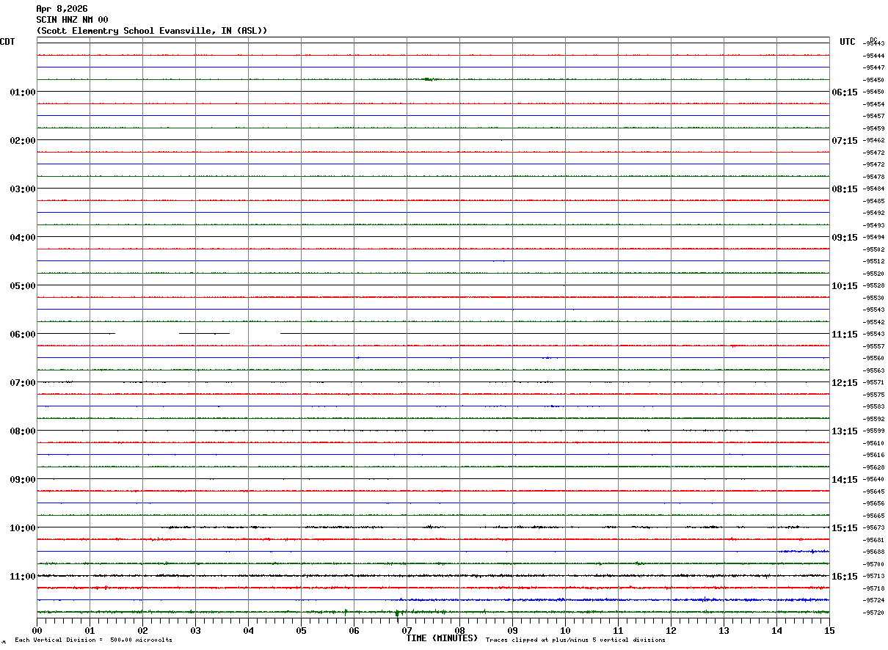Image resolution: width=888 pixels, height=650 pixels.
Task: Click the '13:15' UTC time label
Action: [845, 431]
